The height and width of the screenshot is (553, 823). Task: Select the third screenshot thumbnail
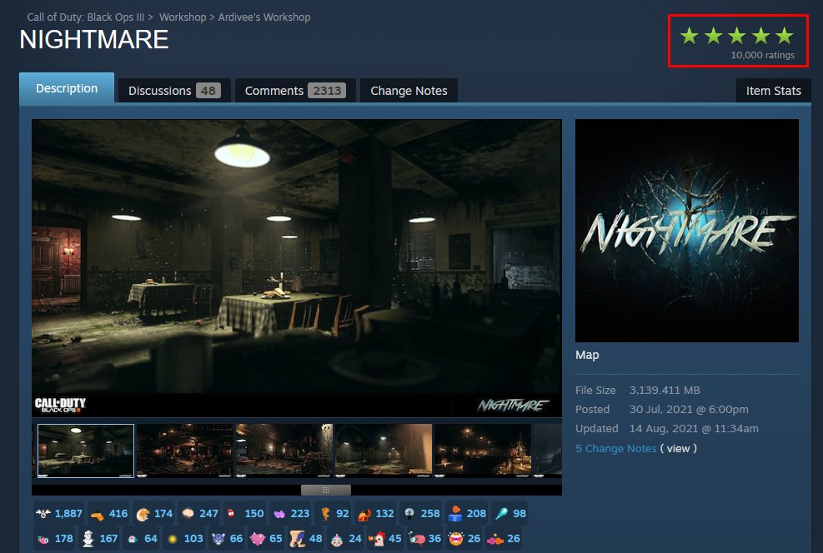click(x=284, y=451)
